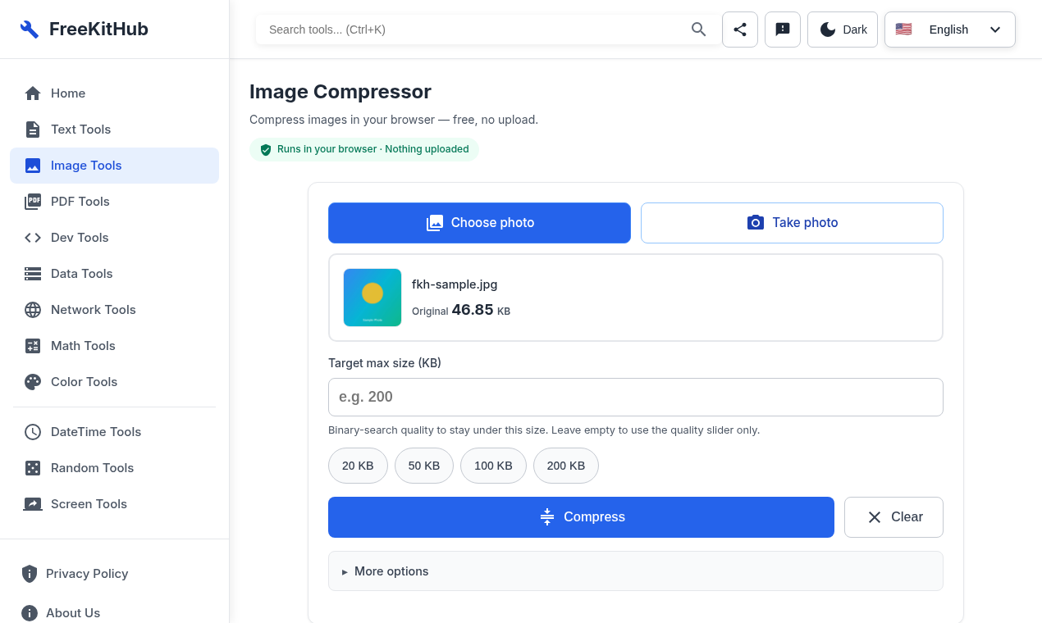Viewport: 1042px width, 623px height.
Task: Click the FreeKitHub wrench logo
Action: pos(30,30)
